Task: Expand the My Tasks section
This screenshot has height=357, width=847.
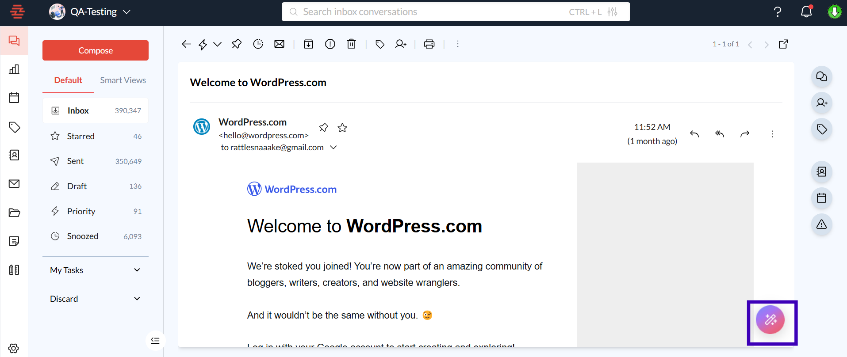Action: 137,270
